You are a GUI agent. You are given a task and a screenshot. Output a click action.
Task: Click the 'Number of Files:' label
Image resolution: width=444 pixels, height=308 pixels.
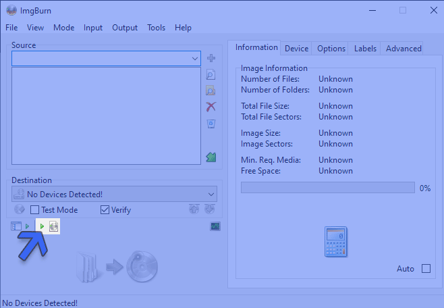coord(270,79)
